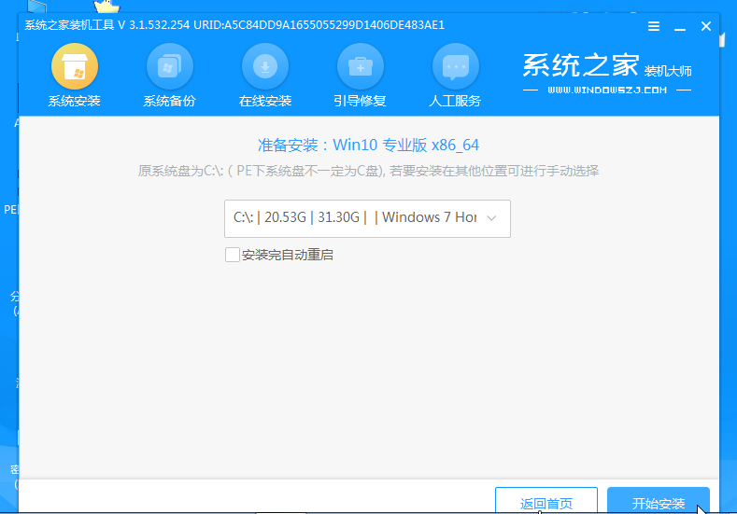This screenshot has width=737, height=514.
Task: Select the 在线安装 download icon
Action: click(265, 67)
